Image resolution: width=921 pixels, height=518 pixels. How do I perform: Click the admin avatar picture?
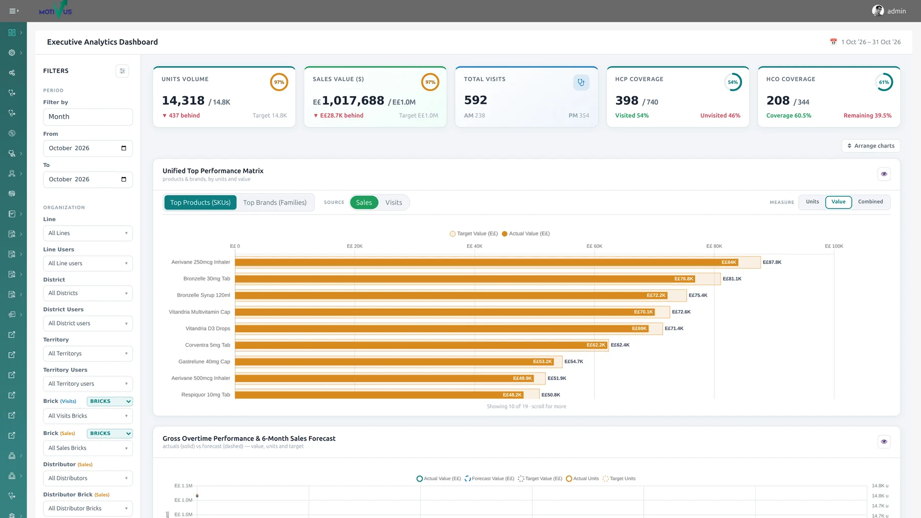878,11
